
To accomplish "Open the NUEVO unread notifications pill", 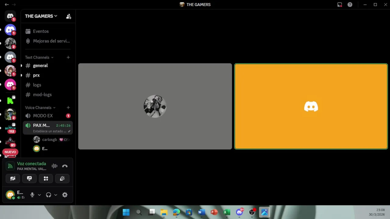I will coord(10,152).
